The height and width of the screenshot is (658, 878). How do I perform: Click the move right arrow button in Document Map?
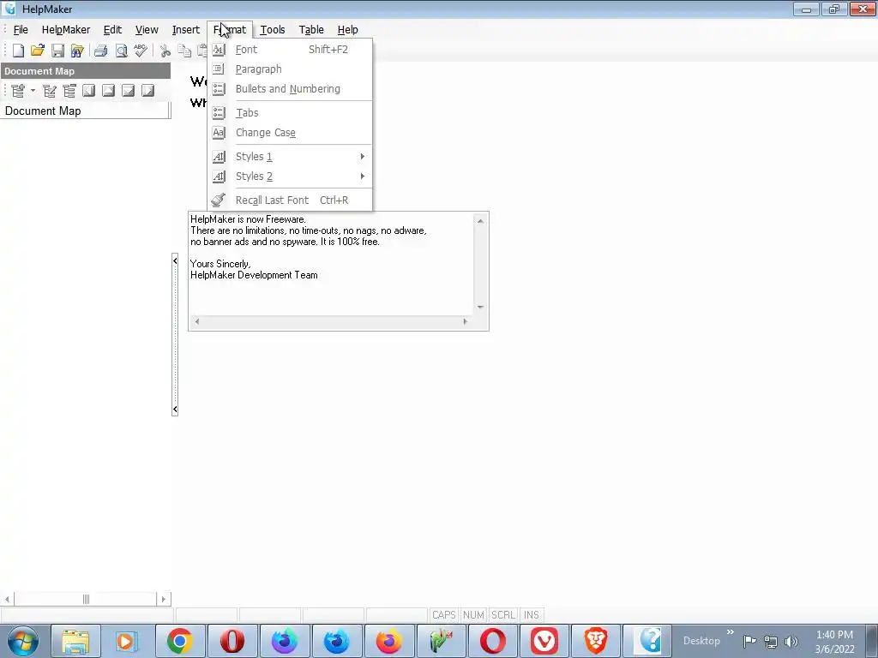[x=147, y=91]
